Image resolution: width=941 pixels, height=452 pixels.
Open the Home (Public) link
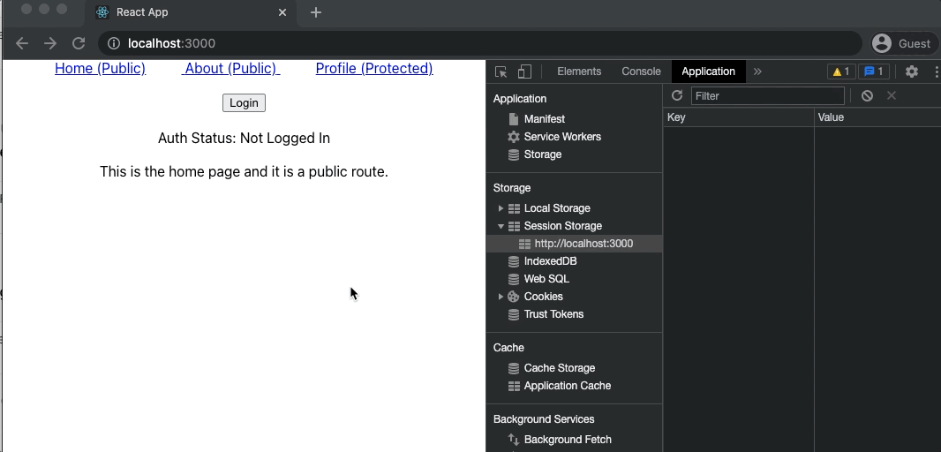coord(101,69)
